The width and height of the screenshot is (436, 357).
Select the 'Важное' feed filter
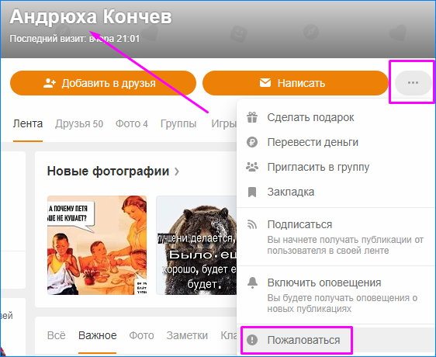point(98,335)
